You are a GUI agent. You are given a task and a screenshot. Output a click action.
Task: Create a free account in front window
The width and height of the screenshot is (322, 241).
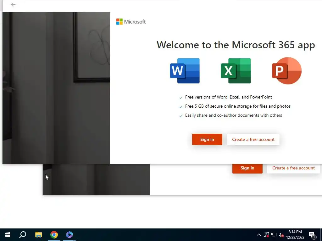(x=253, y=139)
